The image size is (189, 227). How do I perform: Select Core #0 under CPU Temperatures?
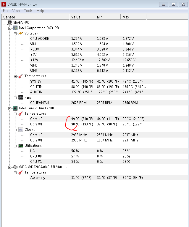click(109, 119)
